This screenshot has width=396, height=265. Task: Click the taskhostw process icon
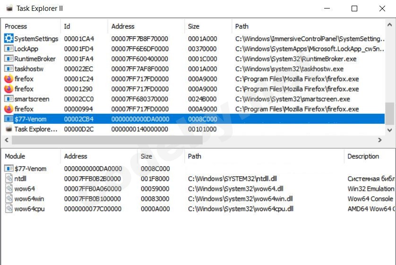(9, 68)
